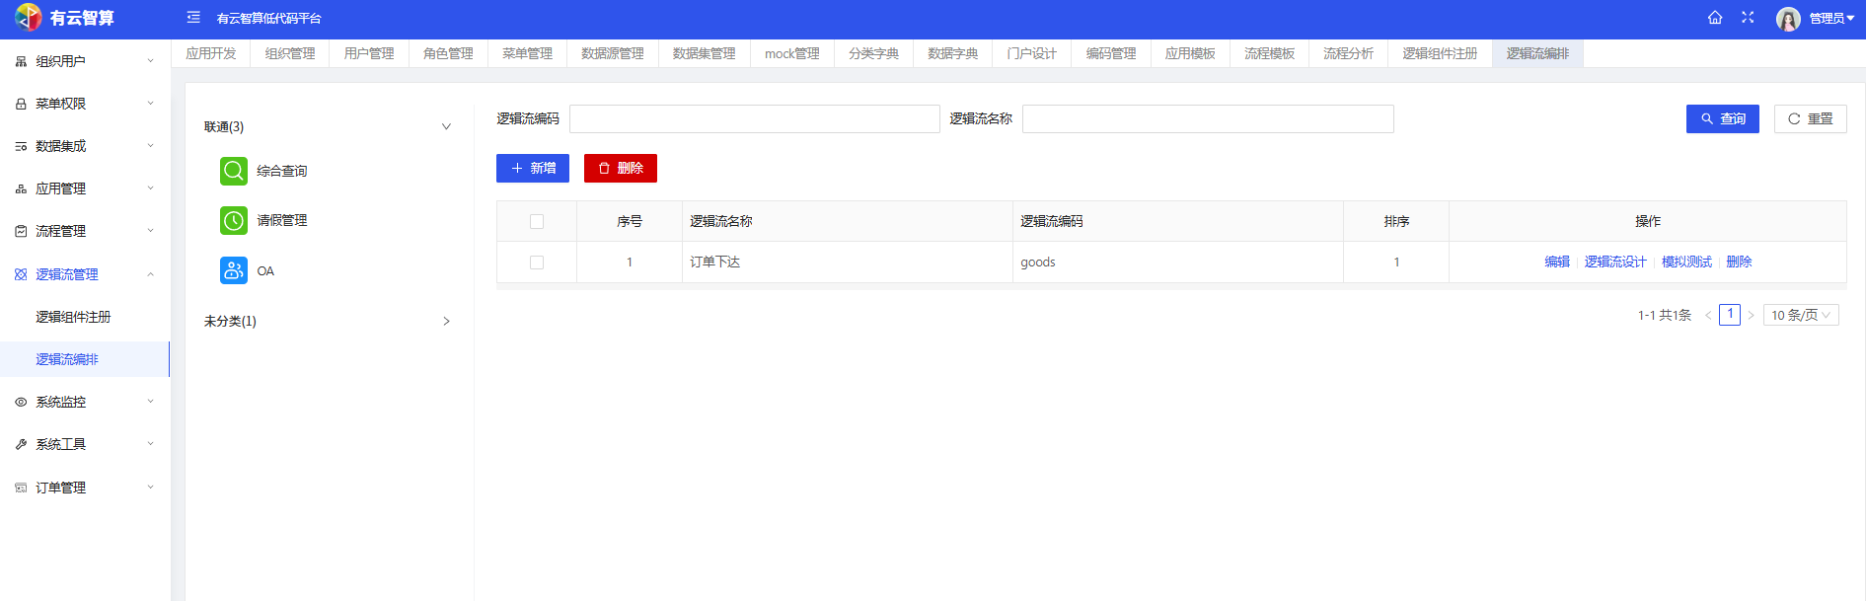Click the blue 新增 button
Viewport: 1866px width, 601px height.
(532, 168)
